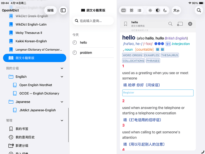Click the interjection part-of-speech label

pyautogui.click(x=181, y=44)
